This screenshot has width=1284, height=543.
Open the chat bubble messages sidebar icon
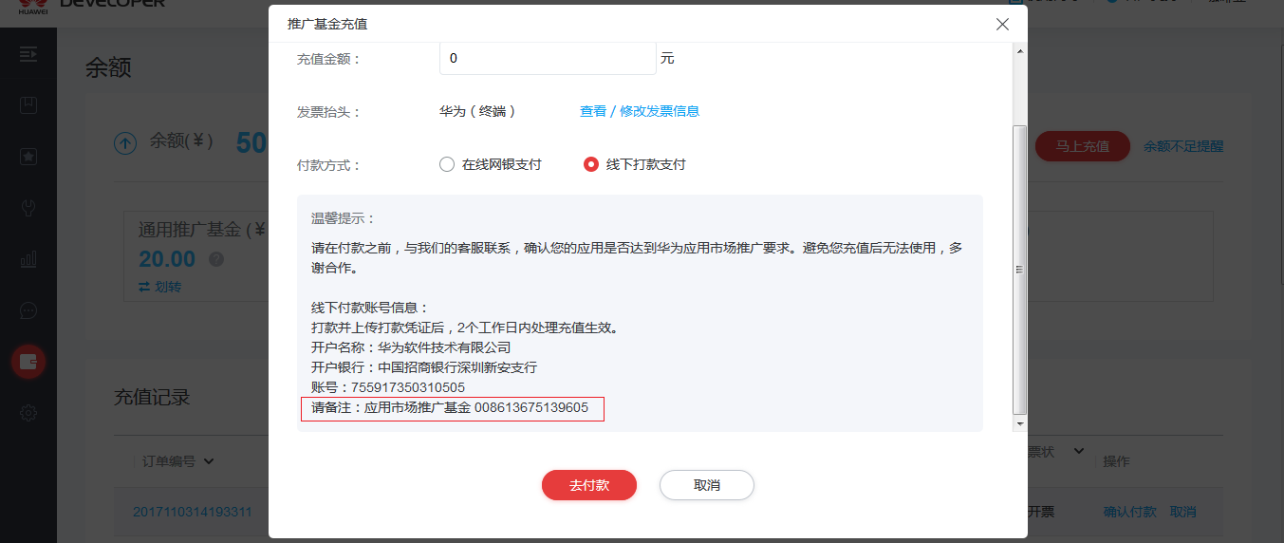pyautogui.click(x=28, y=310)
